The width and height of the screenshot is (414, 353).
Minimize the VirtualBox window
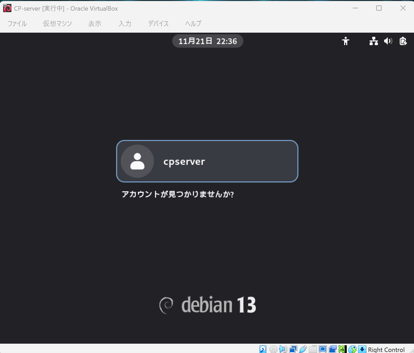pos(355,8)
